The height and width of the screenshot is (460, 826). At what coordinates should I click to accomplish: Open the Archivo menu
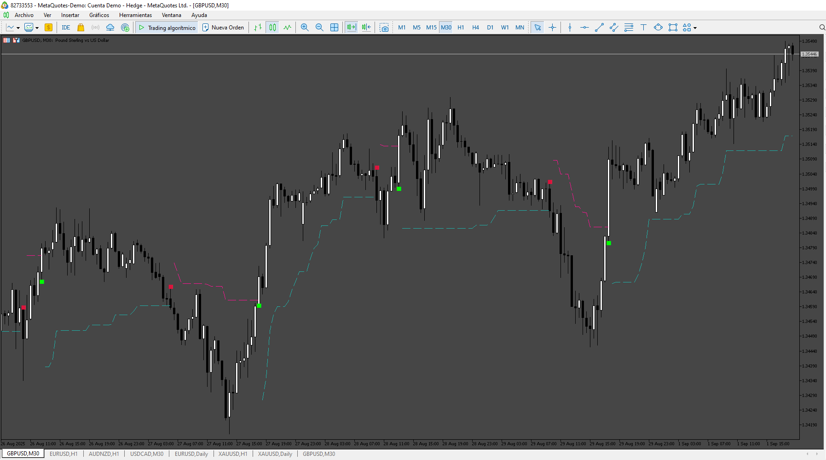[x=24, y=15]
